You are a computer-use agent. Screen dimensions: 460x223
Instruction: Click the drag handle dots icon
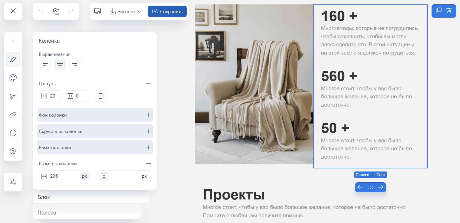(371, 187)
